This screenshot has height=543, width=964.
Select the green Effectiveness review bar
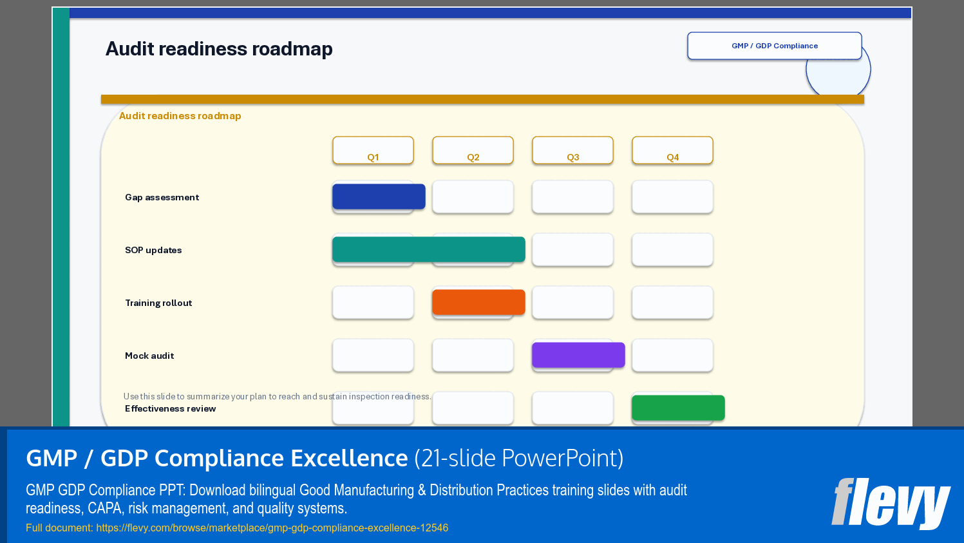678,408
